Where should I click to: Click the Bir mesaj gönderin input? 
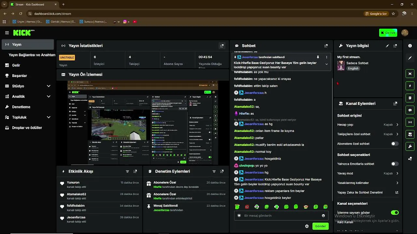click(x=281, y=215)
